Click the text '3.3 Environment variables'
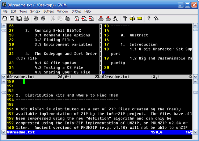The width and height of the screenshot is (199, 141). [63, 44]
